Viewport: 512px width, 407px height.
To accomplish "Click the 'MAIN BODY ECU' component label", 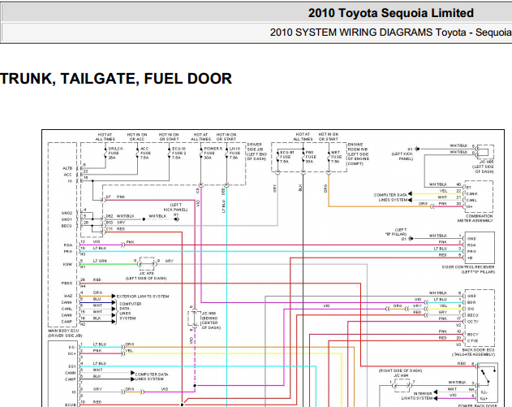I will point(63,331).
